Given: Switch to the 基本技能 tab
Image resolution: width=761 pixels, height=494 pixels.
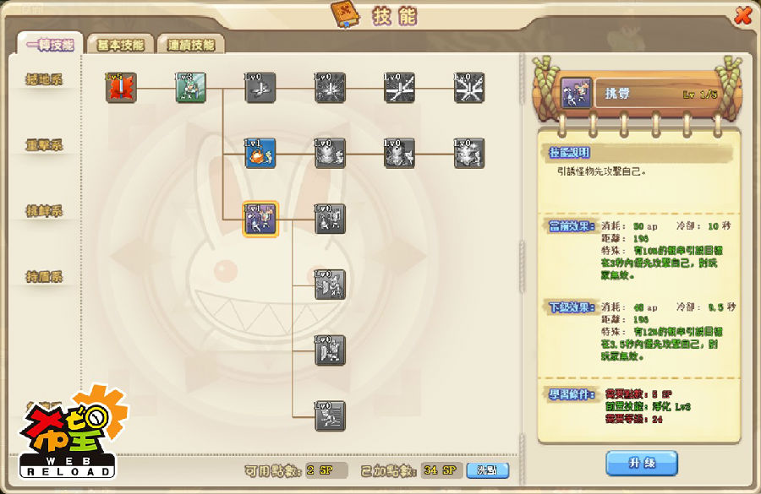Looking at the screenshot, I should tap(120, 45).
